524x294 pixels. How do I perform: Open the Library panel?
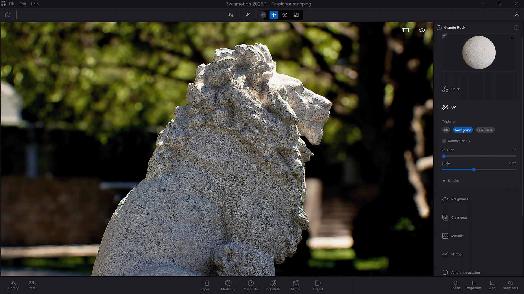13,285
